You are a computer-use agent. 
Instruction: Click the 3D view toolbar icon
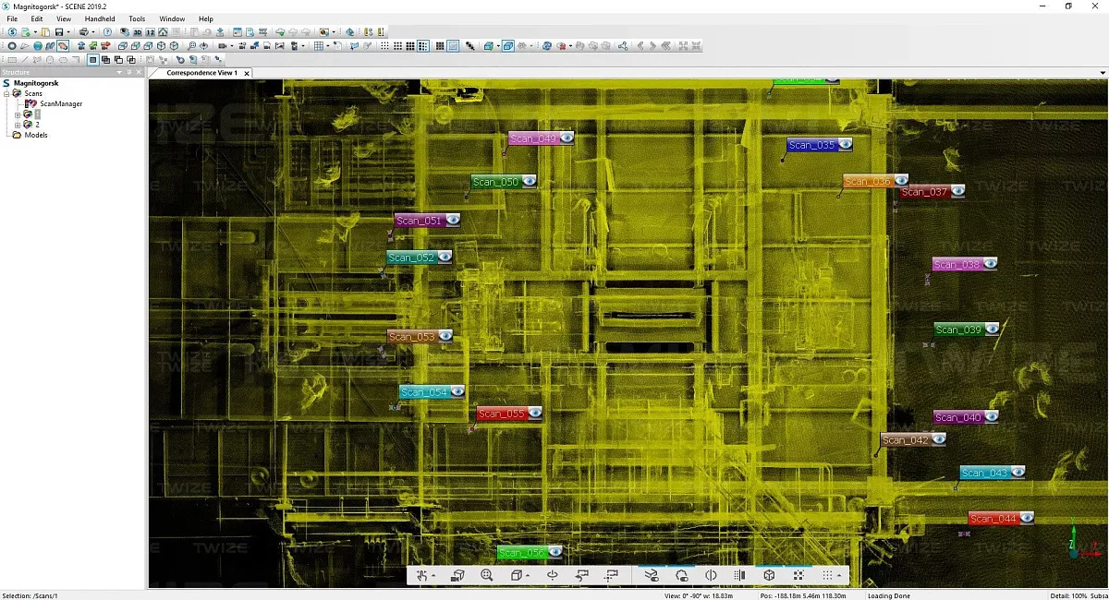click(x=137, y=32)
